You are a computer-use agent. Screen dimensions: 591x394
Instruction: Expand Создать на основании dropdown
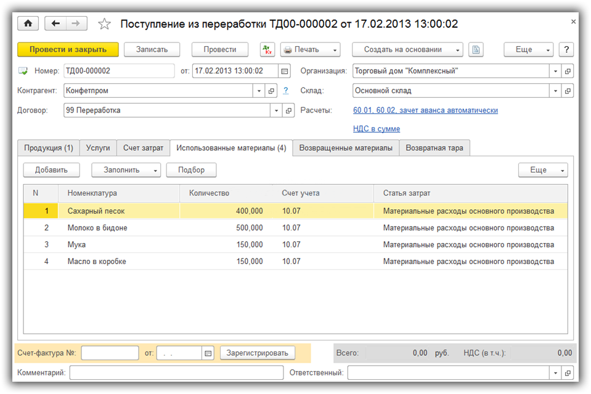tap(457, 50)
